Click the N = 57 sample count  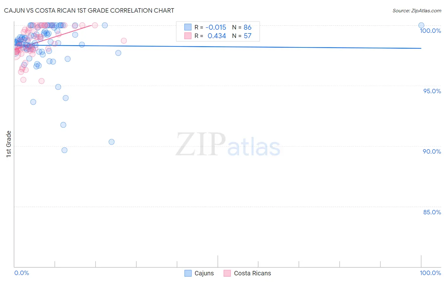tap(242, 36)
